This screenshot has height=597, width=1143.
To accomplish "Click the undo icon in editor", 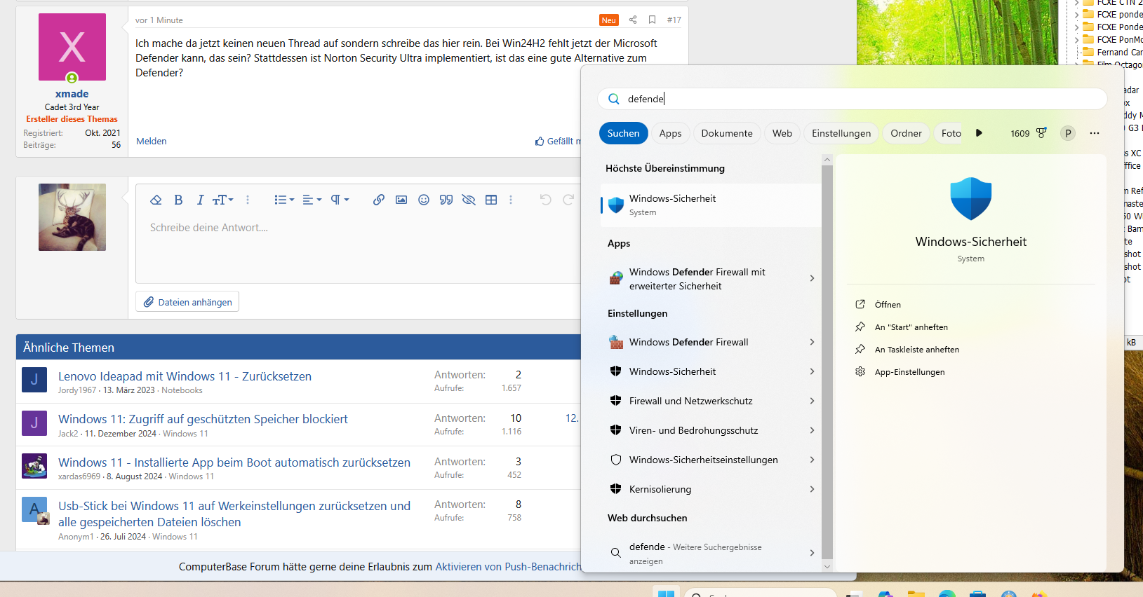I will pyautogui.click(x=545, y=200).
